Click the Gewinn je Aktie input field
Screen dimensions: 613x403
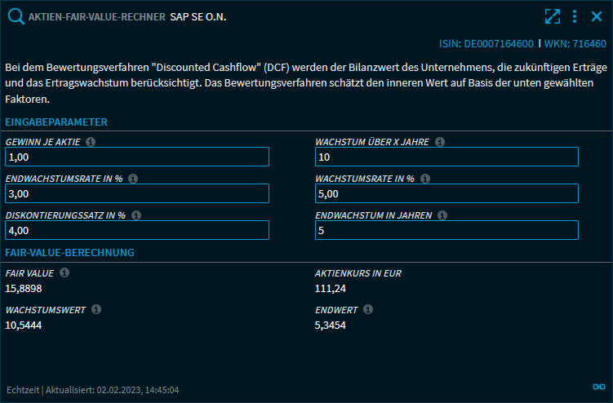[x=137, y=157]
